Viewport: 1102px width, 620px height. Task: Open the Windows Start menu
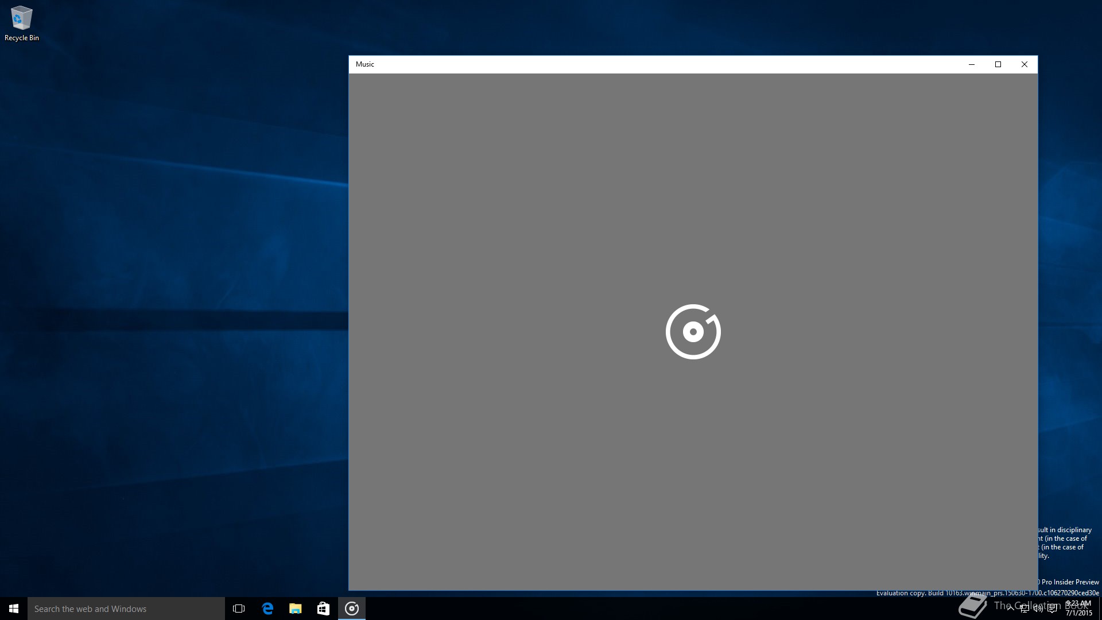14,609
